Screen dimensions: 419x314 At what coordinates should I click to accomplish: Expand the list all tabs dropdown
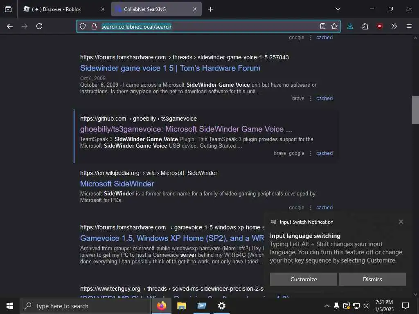coord(338,9)
